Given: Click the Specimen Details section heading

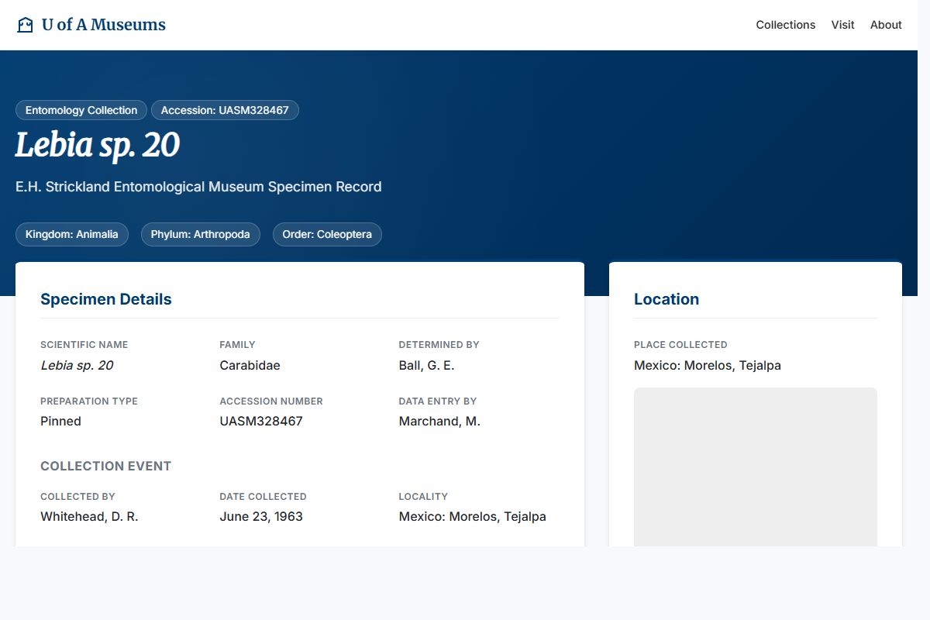Looking at the screenshot, I should (x=106, y=299).
